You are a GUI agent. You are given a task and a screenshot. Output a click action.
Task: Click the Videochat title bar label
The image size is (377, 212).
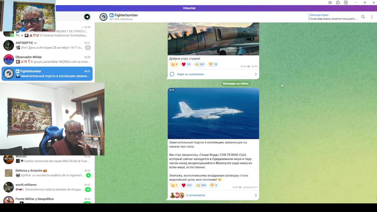189,8
